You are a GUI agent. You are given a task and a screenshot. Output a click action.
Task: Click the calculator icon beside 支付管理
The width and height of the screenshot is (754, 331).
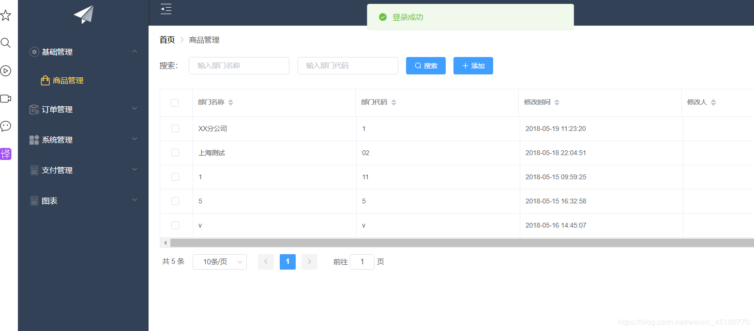pos(34,171)
